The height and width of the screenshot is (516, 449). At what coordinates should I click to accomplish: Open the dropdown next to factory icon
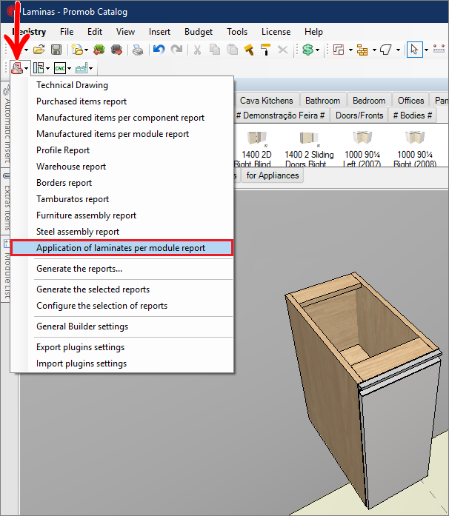coord(90,68)
